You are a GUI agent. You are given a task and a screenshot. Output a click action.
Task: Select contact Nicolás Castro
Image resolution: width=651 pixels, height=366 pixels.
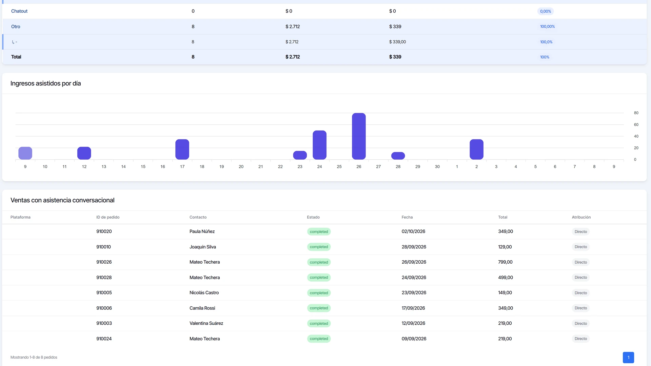coord(204,293)
